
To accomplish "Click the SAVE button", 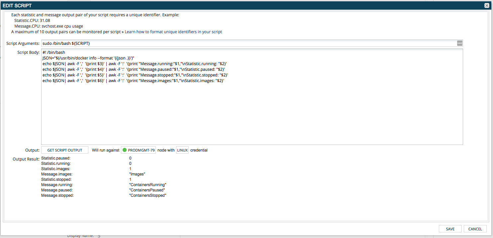I will (x=450, y=229).
